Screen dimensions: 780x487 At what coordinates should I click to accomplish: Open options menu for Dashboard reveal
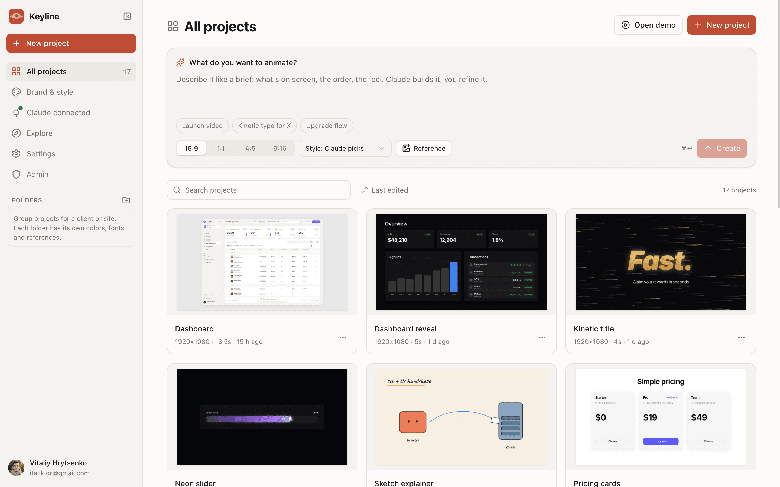click(542, 338)
